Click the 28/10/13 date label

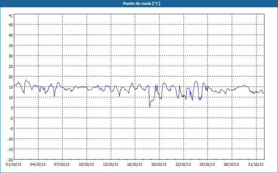pyautogui.click(x=231, y=165)
